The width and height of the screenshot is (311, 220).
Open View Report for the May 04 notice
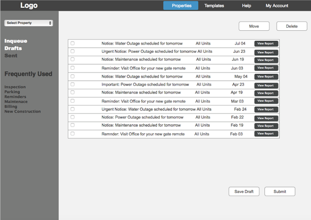click(x=266, y=77)
